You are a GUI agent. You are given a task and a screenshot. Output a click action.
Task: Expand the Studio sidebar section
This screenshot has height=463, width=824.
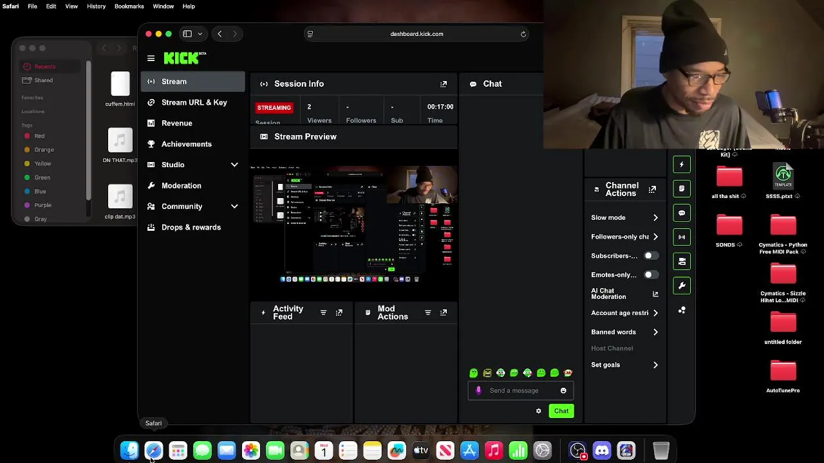pos(234,165)
